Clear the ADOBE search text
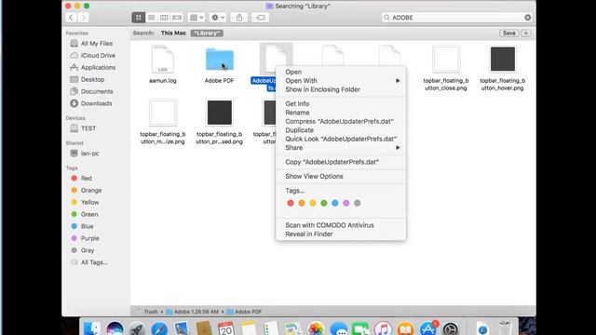Image resolution: width=596 pixels, height=335 pixels. (x=528, y=18)
